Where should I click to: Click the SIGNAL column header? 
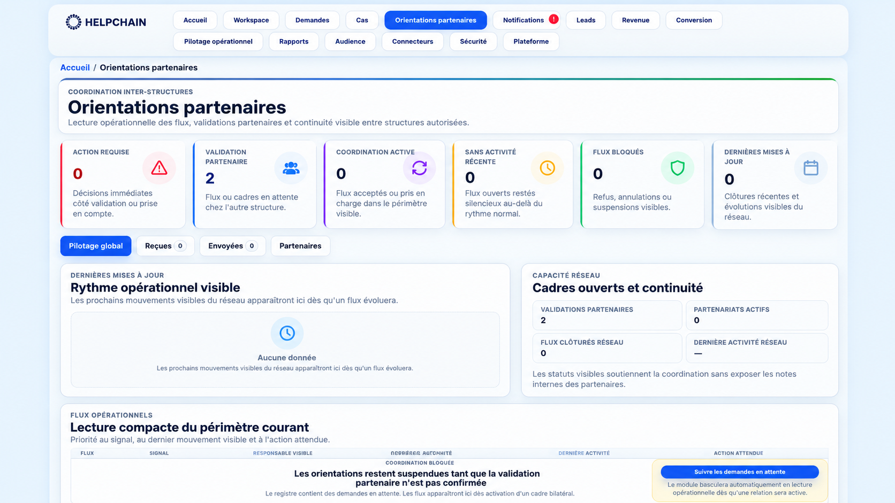tap(159, 453)
